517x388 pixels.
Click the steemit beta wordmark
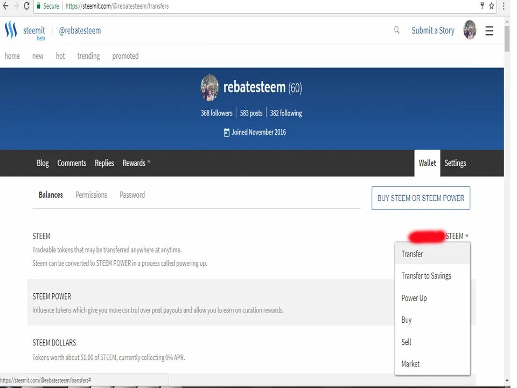pos(34,32)
